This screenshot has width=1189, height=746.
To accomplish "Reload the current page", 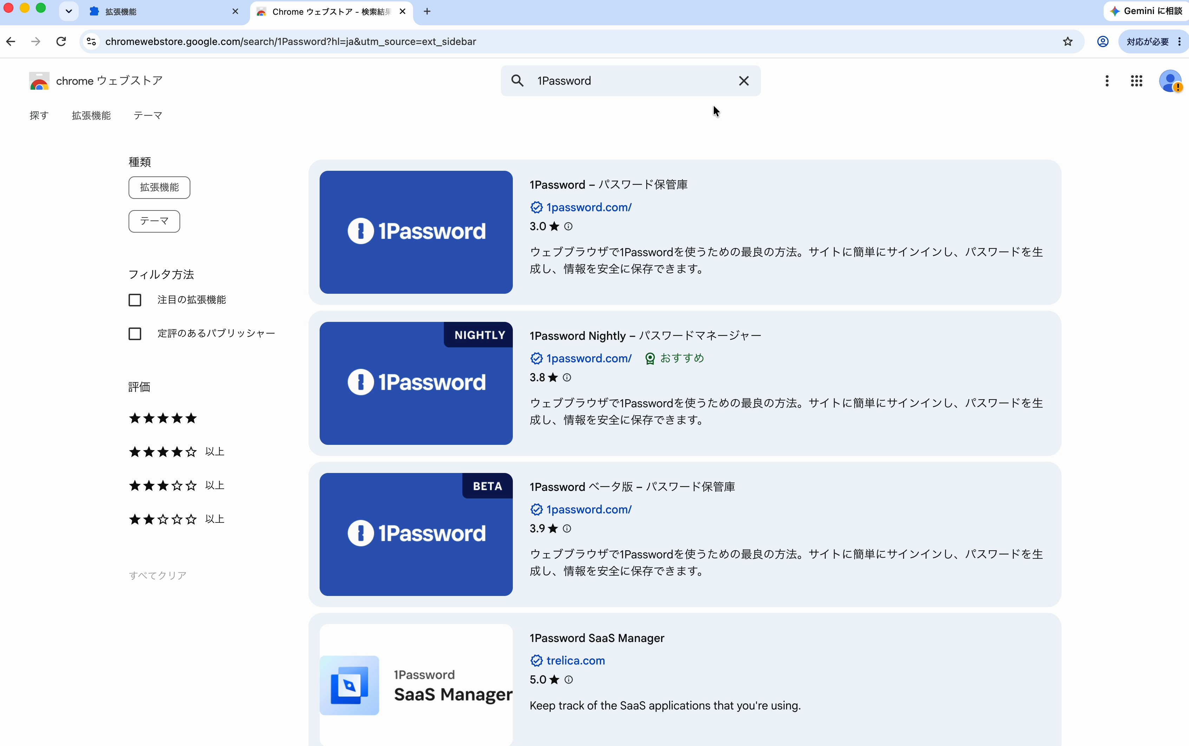I will pos(61,41).
